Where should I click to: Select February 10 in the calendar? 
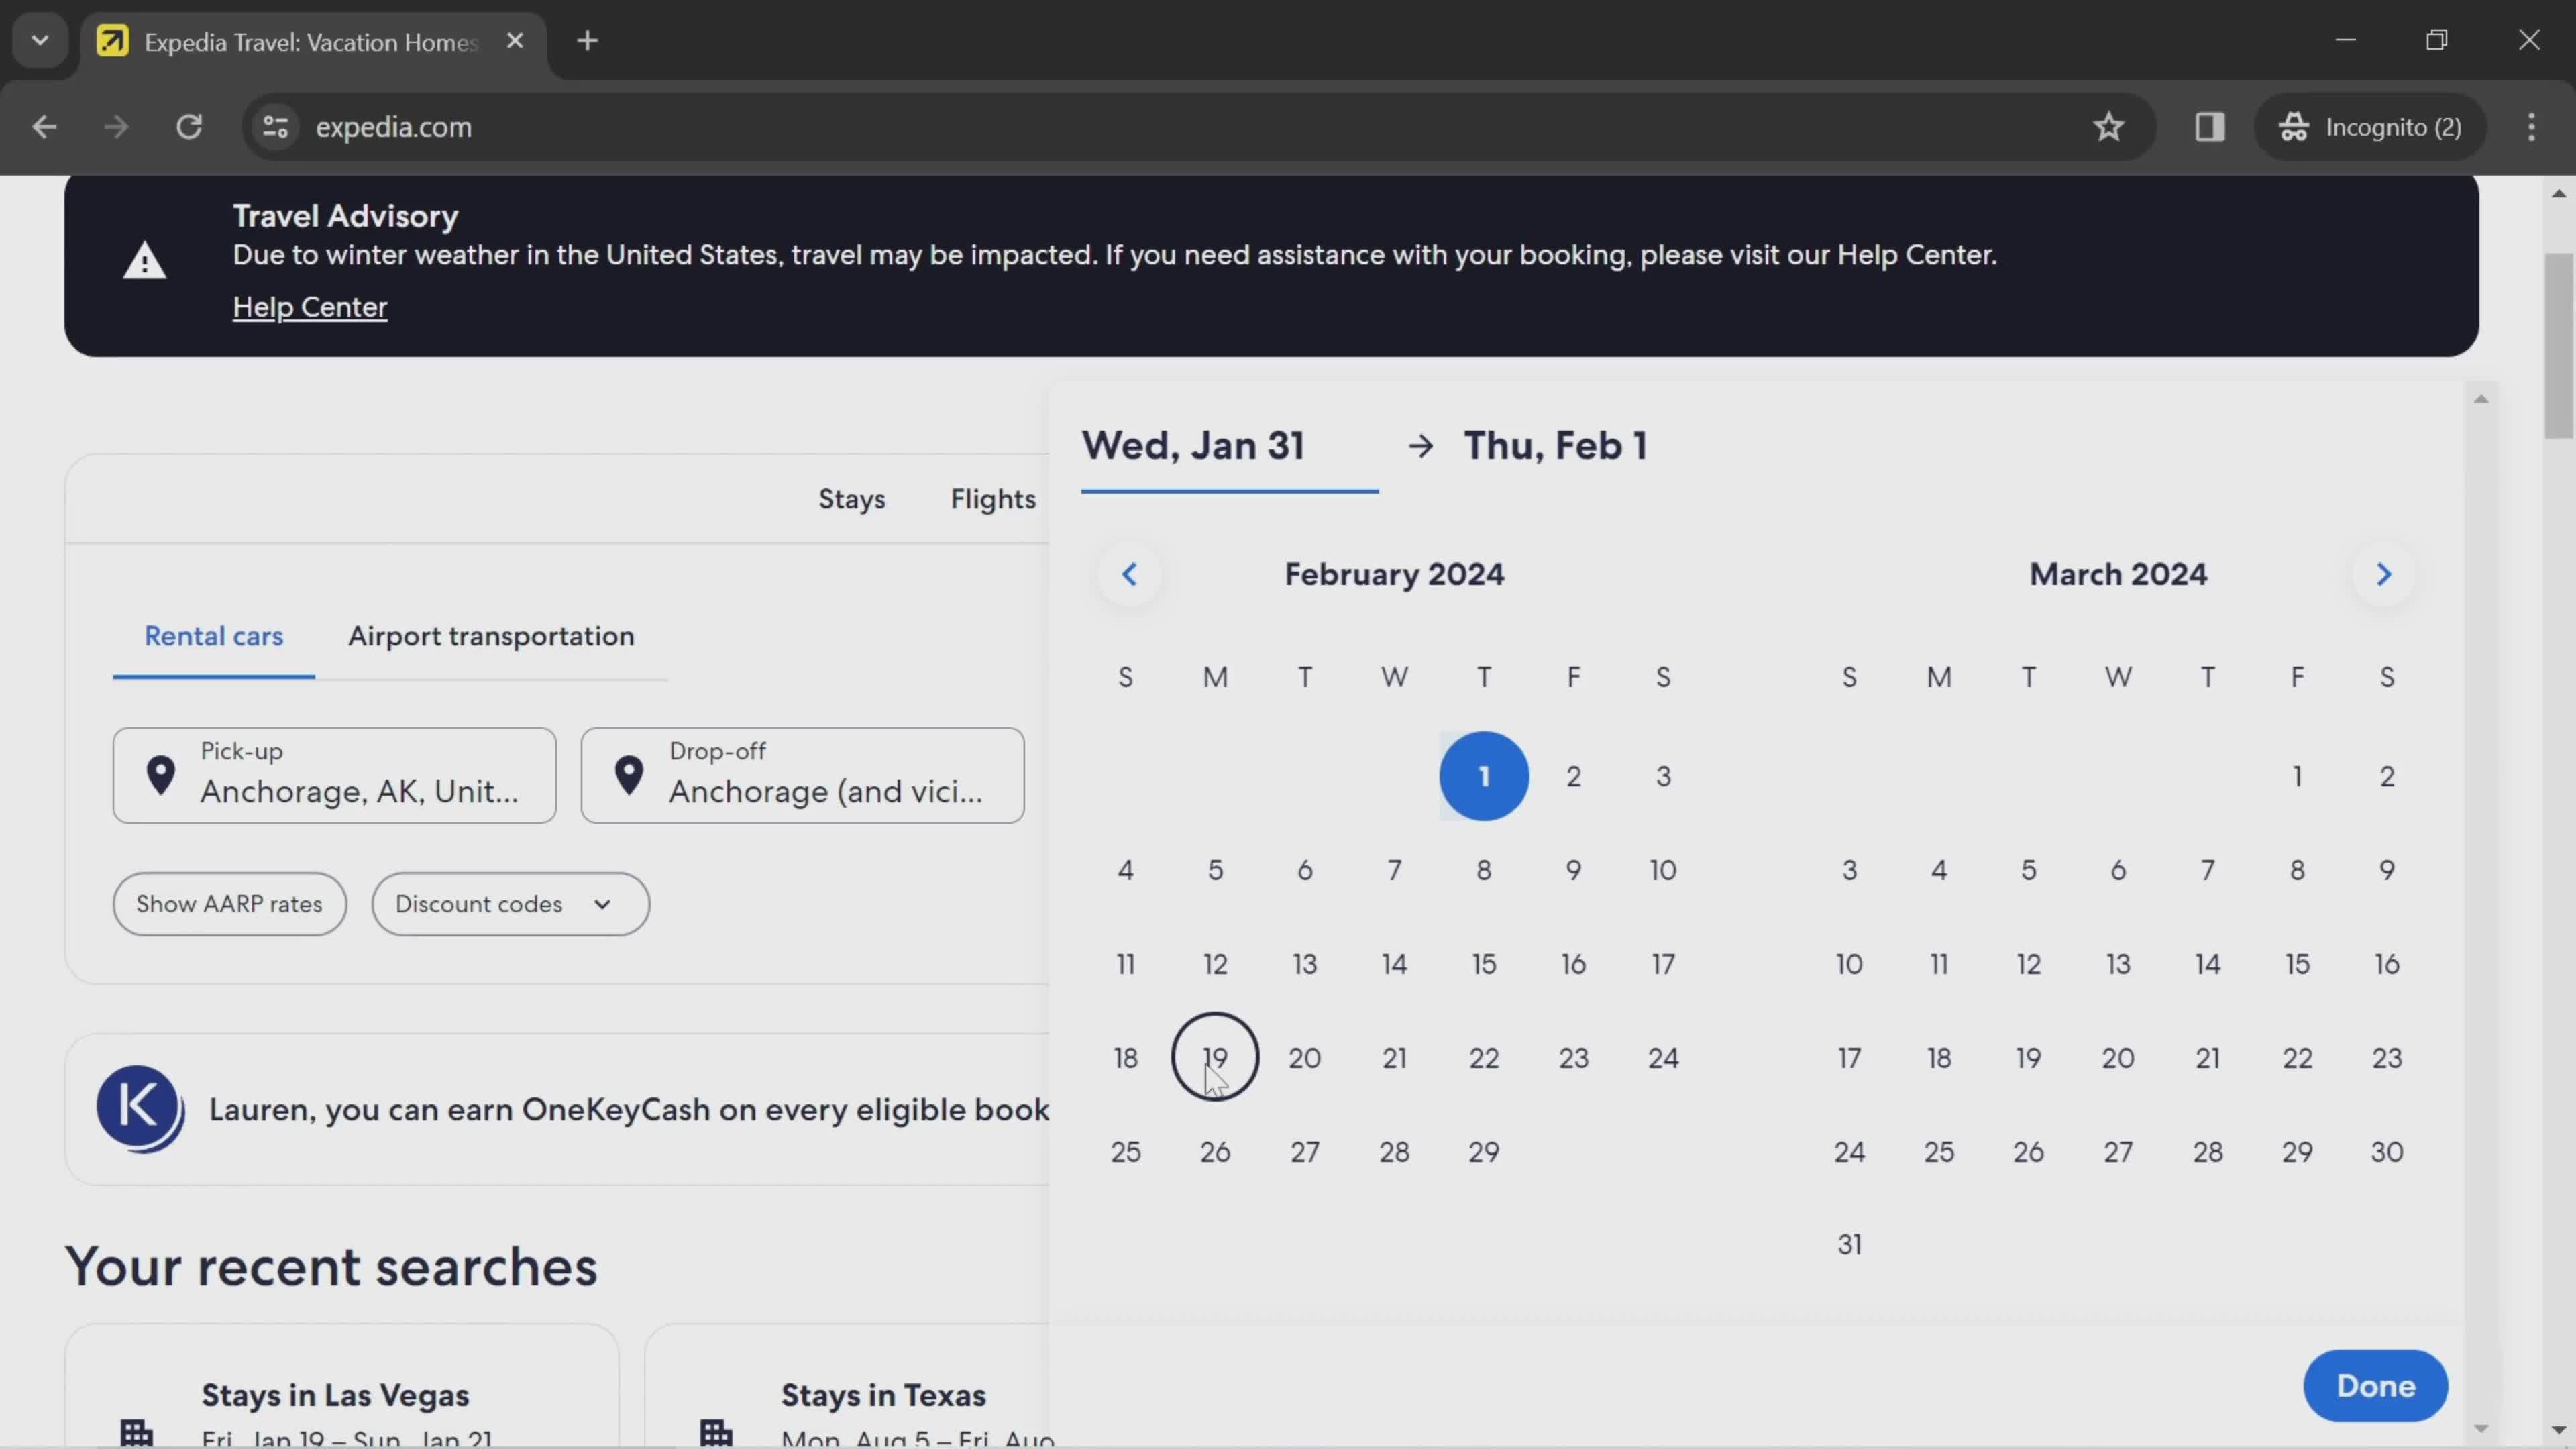(x=1663, y=870)
